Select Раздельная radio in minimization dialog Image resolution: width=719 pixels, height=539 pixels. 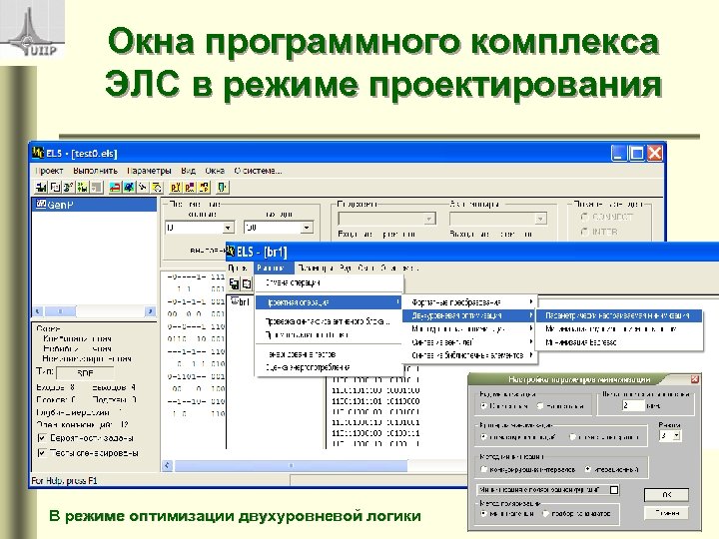[x=540, y=405]
